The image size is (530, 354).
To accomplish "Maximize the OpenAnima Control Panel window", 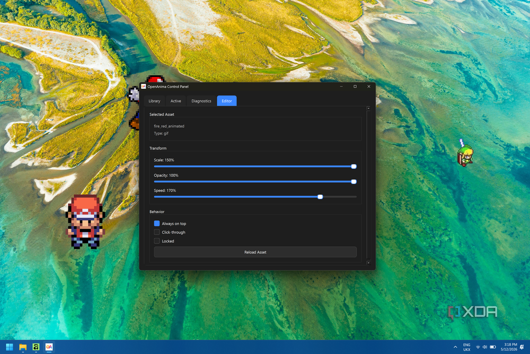I will [355, 87].
